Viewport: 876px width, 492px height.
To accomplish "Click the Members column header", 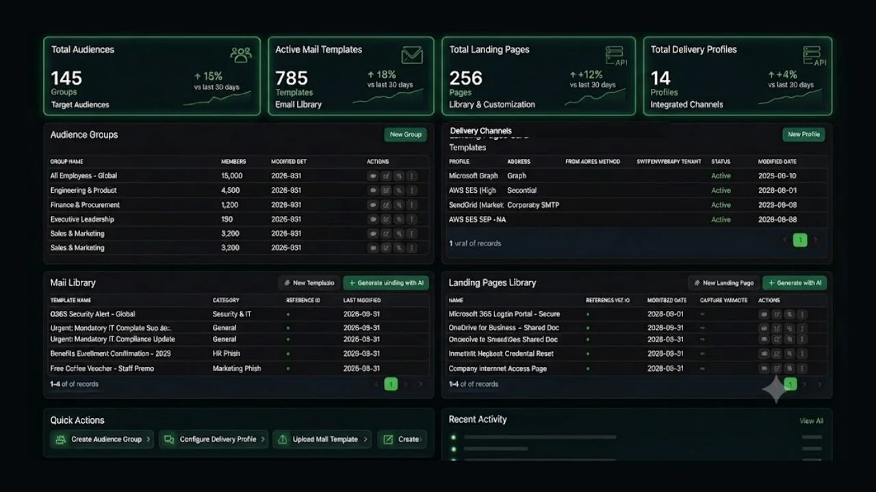I will (233, 162).
